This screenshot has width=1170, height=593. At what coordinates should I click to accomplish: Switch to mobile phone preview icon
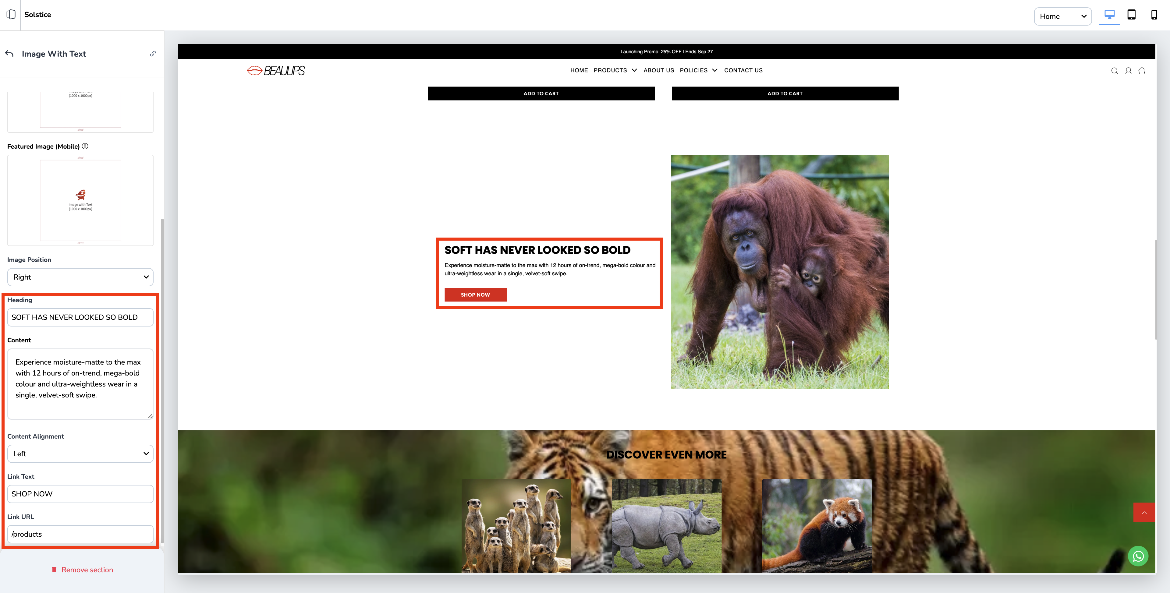pyautogui.click(x=1154, y=15)
